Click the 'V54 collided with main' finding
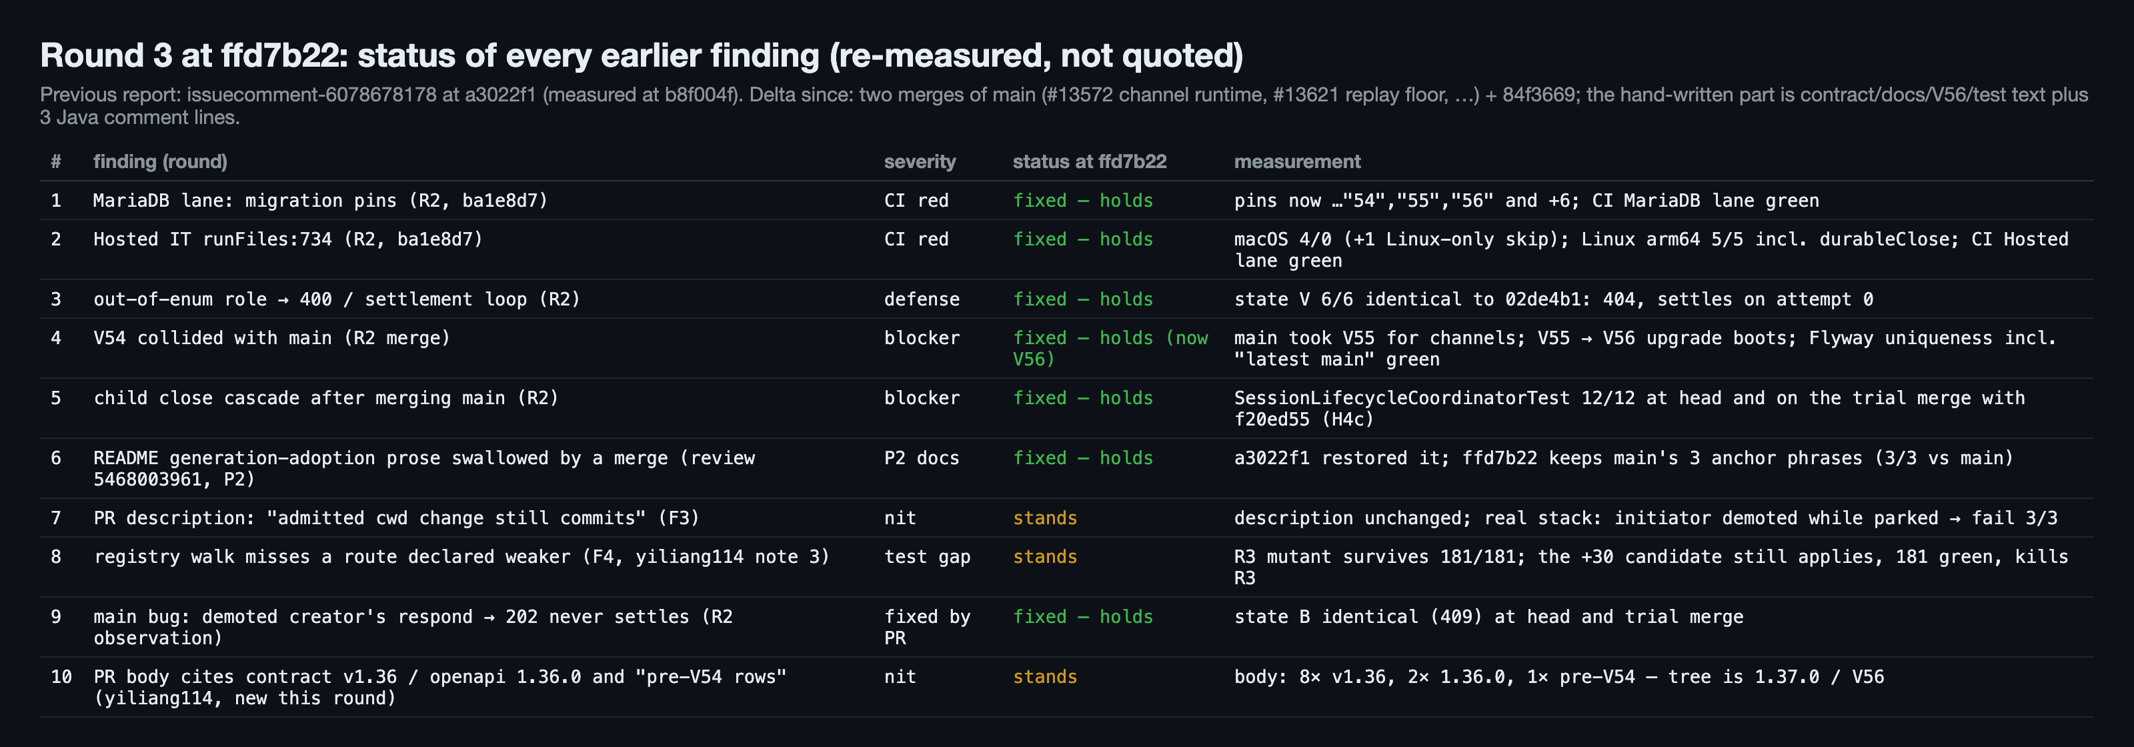Image resolution: width=2134 pixels, height=747 pixels. 271,338
